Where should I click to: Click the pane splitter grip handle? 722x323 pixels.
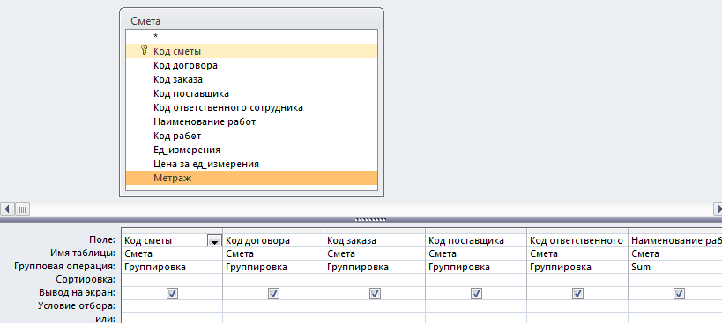[370, 220]
